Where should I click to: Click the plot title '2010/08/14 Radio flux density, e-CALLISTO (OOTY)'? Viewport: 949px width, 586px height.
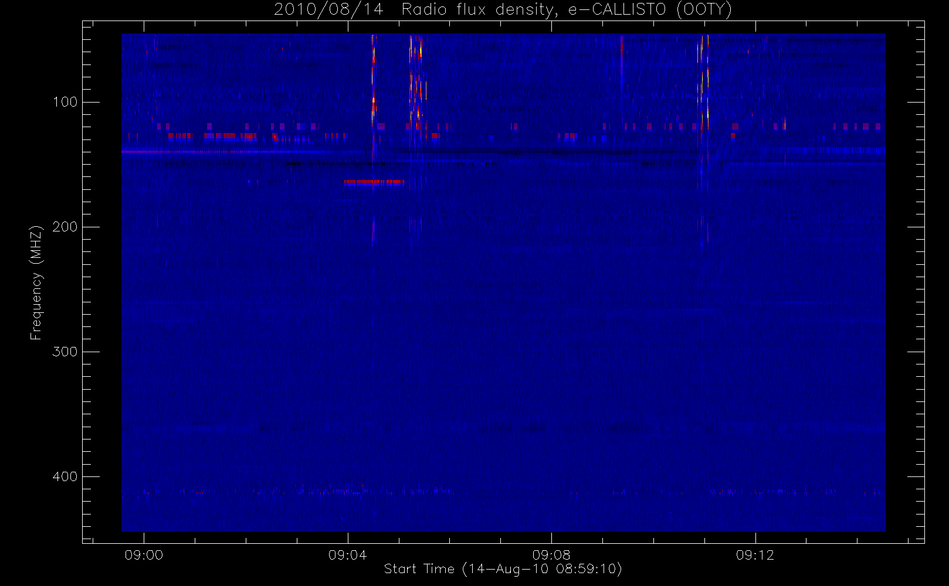[503, 10]
